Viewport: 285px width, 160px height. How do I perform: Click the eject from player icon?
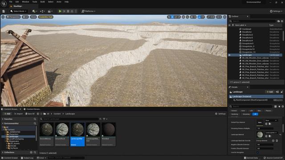click(72, 11)
